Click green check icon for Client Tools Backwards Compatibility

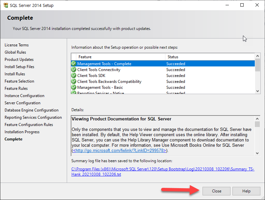74,81
